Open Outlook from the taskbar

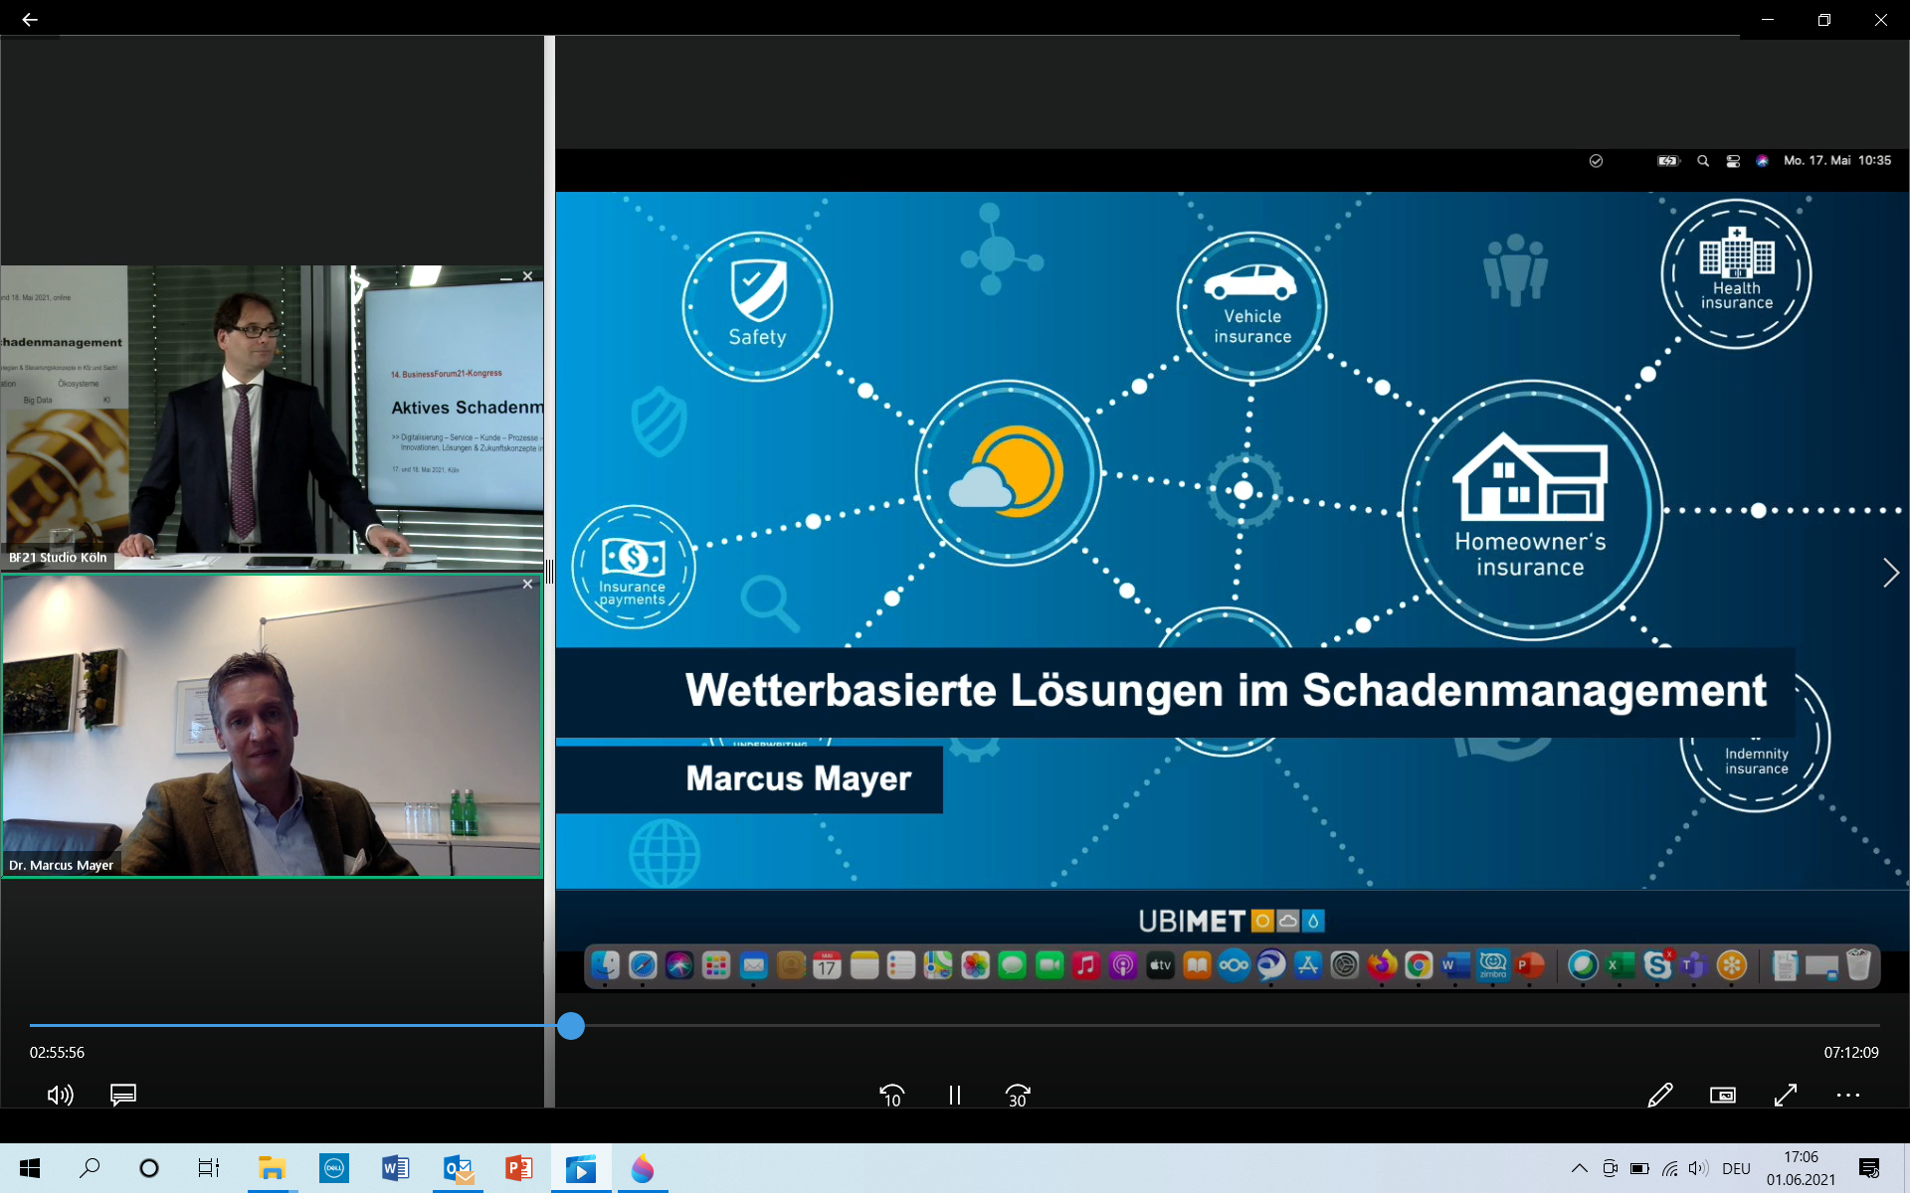pyautogui.click(x=458, y=1168)
